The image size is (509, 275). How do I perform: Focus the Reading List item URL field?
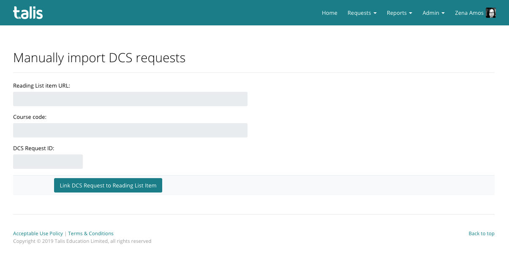pyautogui.click(x=130, y=99)
